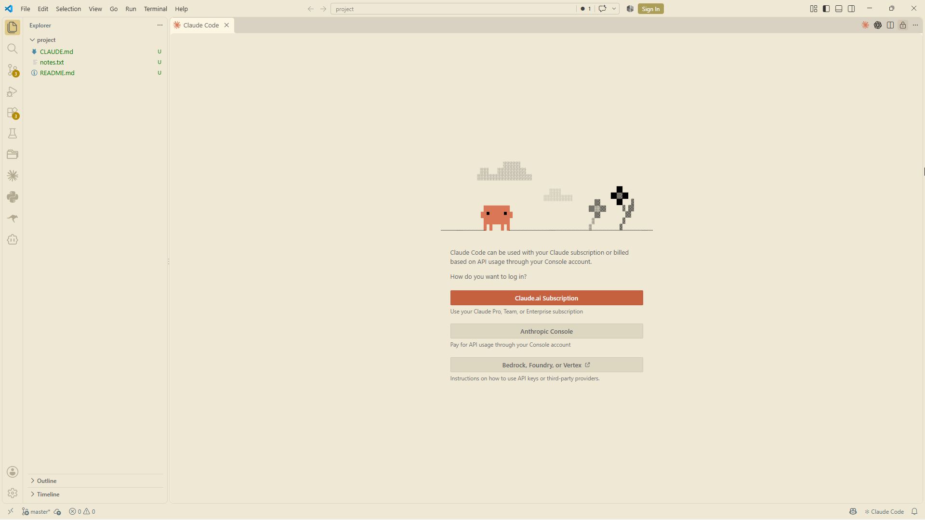Toggle Primary Side Bar visibility

coord(826,9)
